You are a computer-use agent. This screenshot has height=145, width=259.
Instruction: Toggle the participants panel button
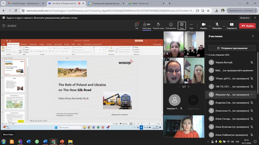tap(147, 26)
